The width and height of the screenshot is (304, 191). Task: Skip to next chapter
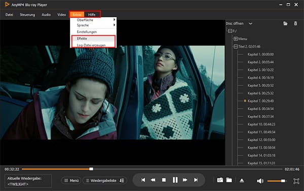196,180
